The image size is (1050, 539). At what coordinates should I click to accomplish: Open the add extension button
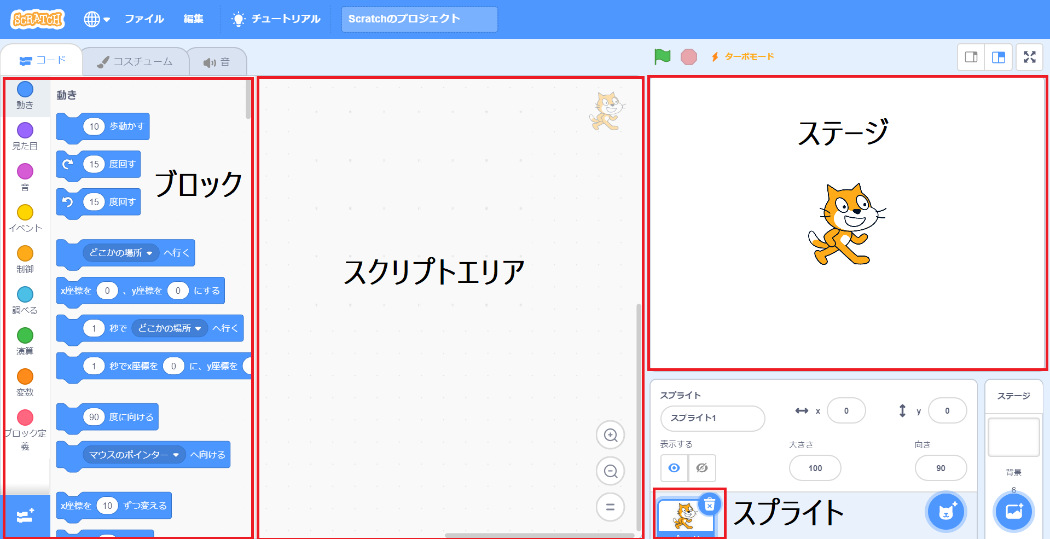25,516
